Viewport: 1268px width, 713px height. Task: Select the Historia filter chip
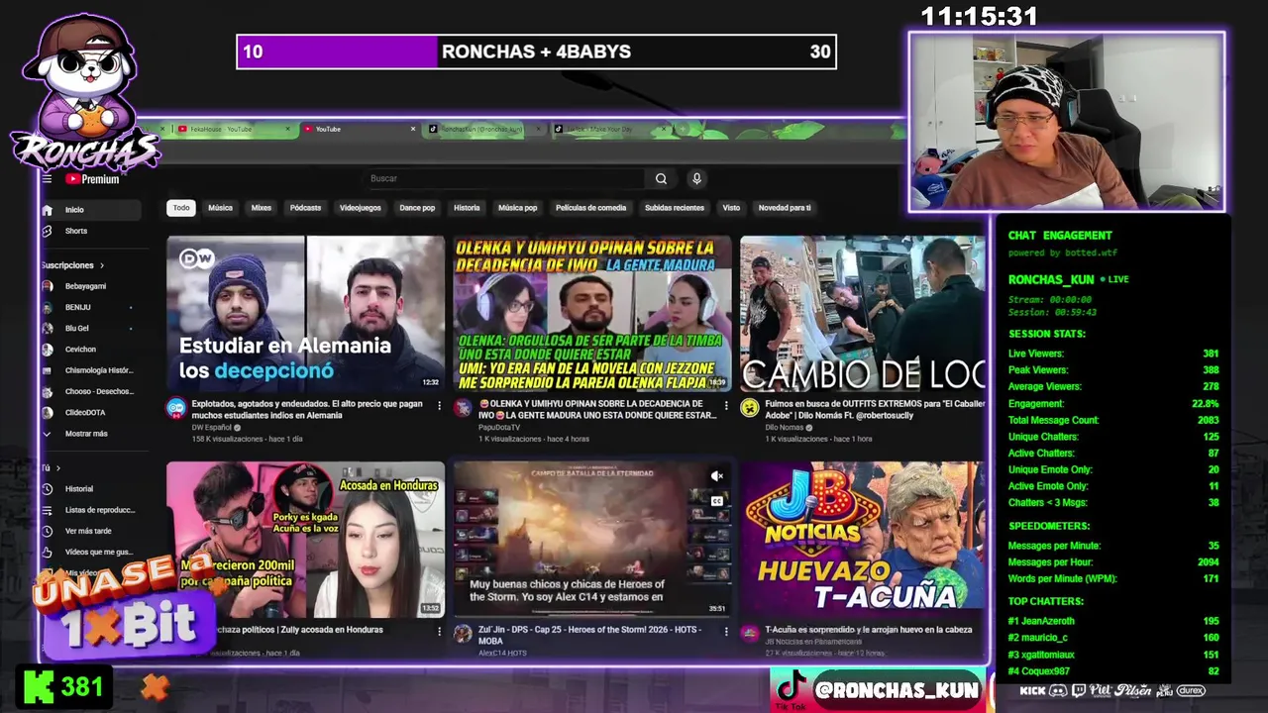coord(467,208)
